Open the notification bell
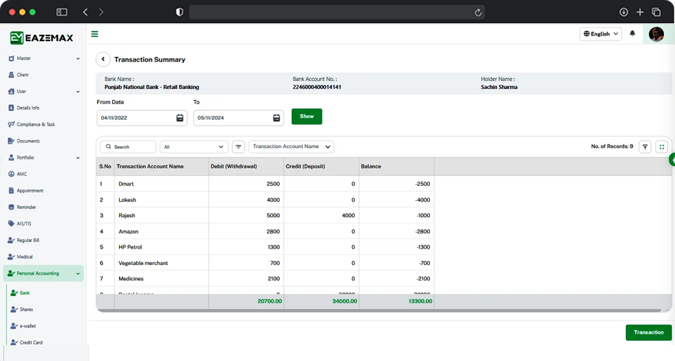This screenshot has width=675, height=361. point(633,33)
